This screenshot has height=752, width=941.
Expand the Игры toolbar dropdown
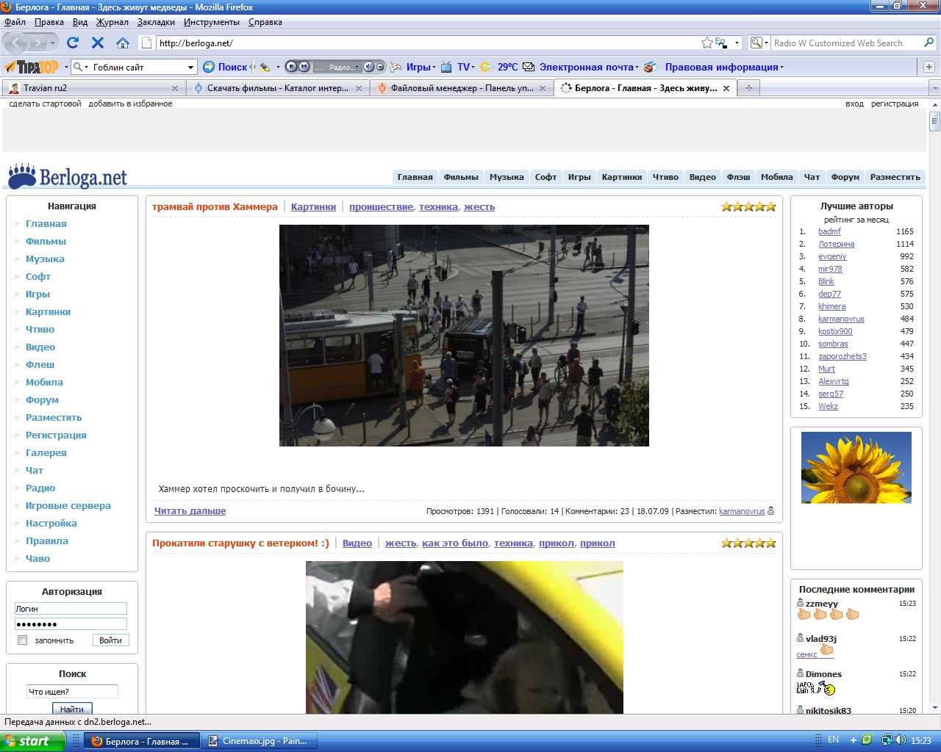coord(434,67)
